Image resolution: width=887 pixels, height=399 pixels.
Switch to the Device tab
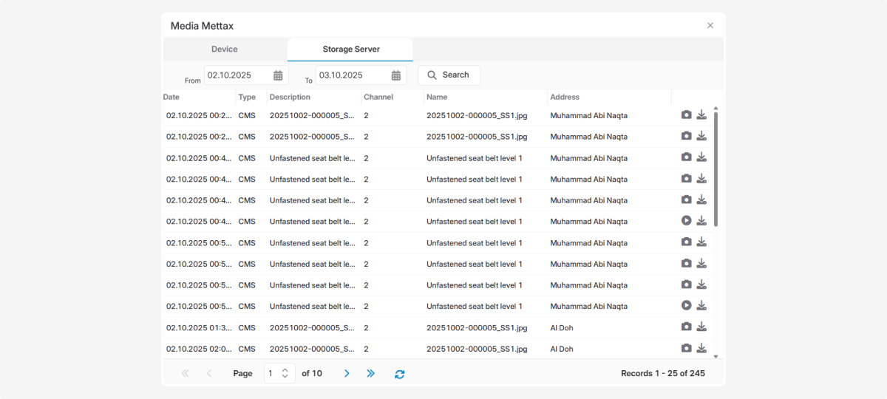pyautogui.click(x=225, y=50)
